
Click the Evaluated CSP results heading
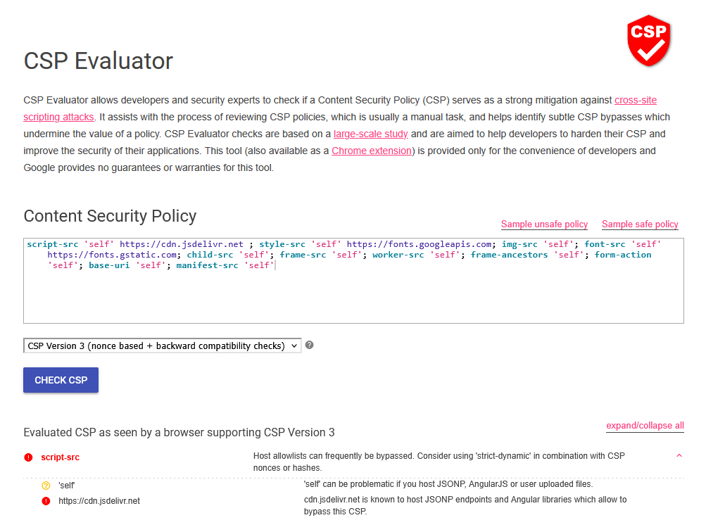pos(179,432)
